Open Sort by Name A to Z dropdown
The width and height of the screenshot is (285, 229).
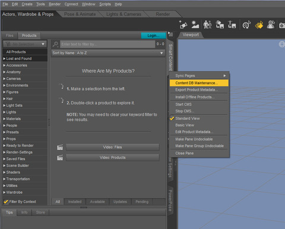click(x=108, y=53)
